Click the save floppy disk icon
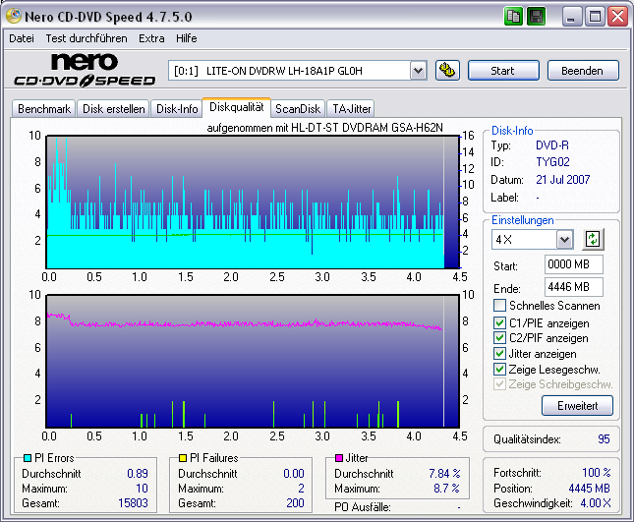This screenshot has width=634, height=522. (x=536, y=17)
